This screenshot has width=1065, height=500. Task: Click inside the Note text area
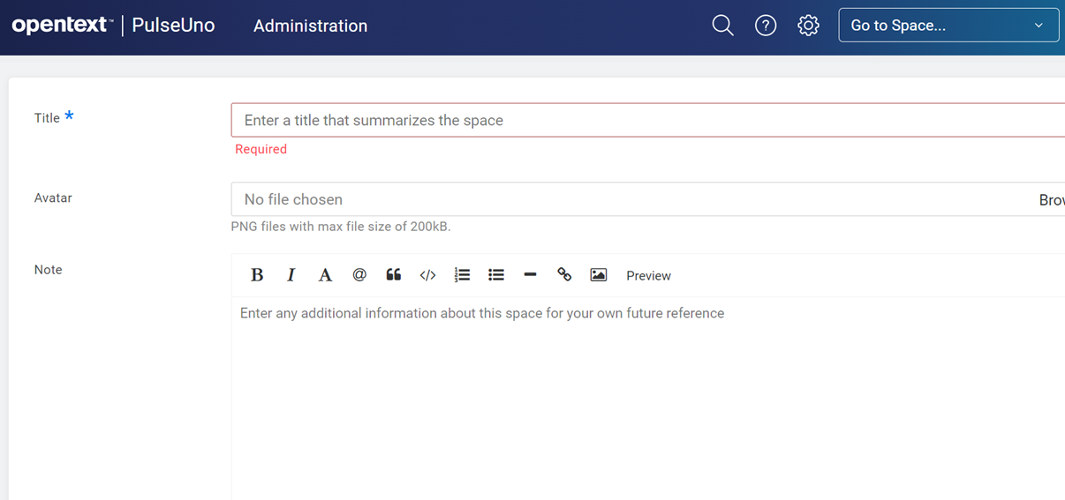point(645,397)
